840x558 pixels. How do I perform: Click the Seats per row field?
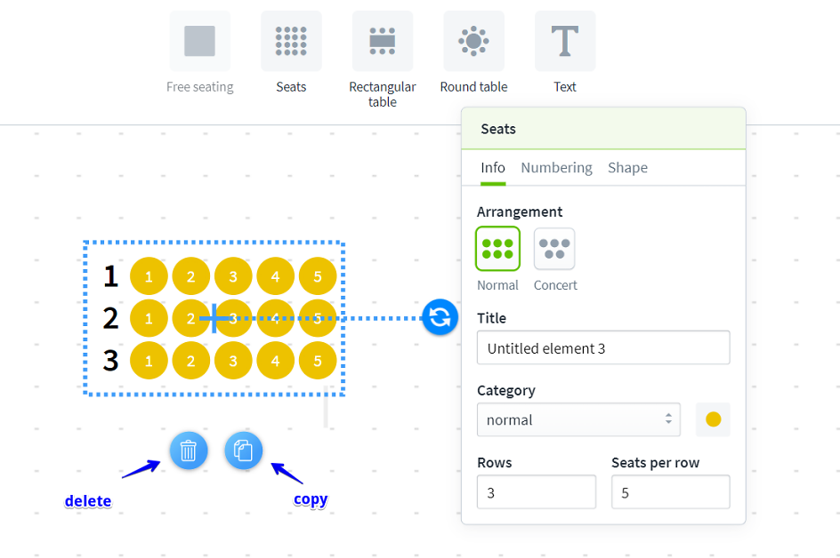670,492
